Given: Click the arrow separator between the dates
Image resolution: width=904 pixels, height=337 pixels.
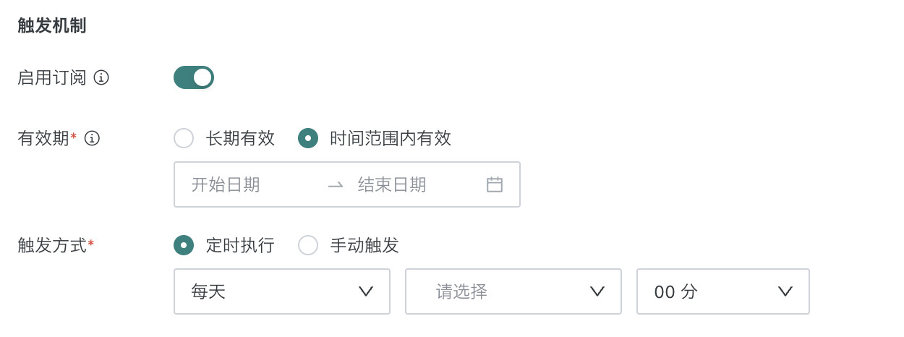Looking at the screenshot, I should pyautogui.click(x=335, y=185).
